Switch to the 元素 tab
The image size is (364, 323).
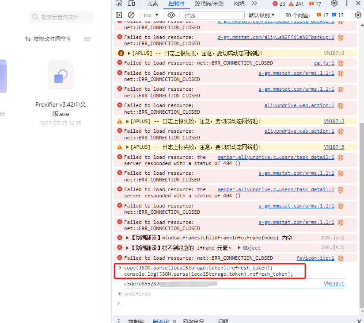pyautogui.click(x=152, y=4)
